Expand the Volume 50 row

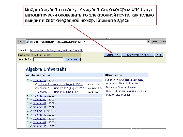(x=28, y=96)
